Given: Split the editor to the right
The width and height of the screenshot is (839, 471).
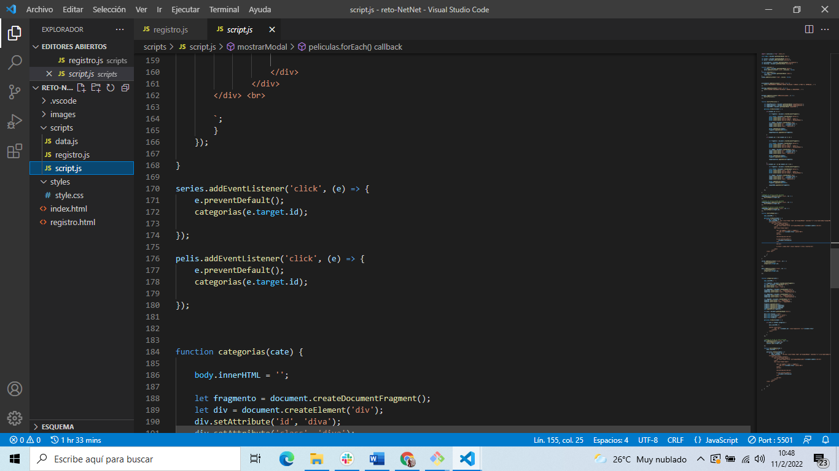Looking at the screenshot, I should click(809, 29).
